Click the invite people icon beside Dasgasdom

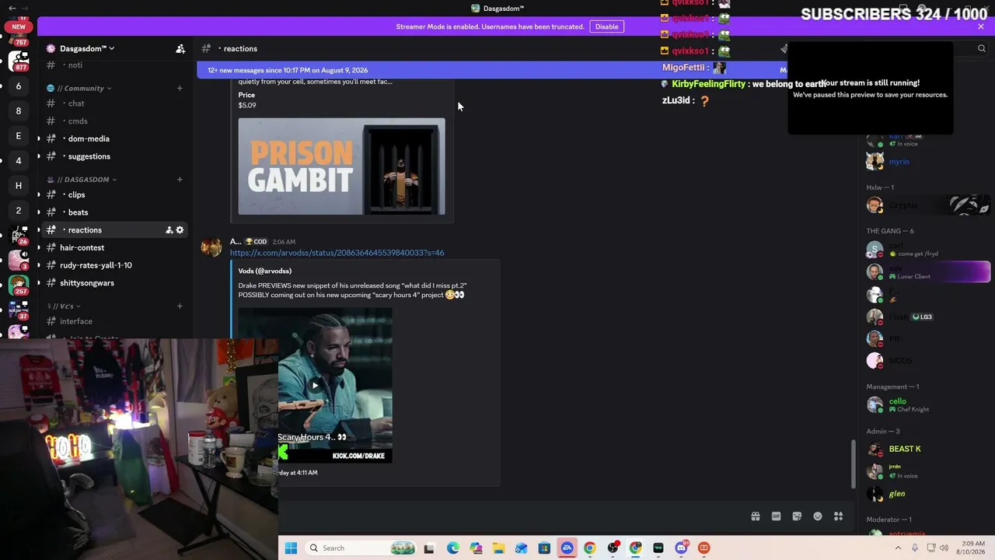coord(180,48)
